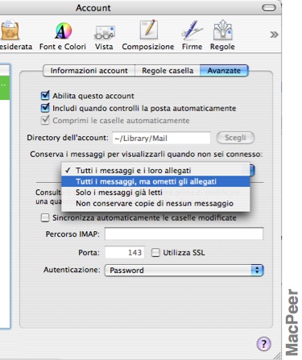
Task: Enable Sincronizza automaticamente le caselle modificate
Action: [45, 217]
